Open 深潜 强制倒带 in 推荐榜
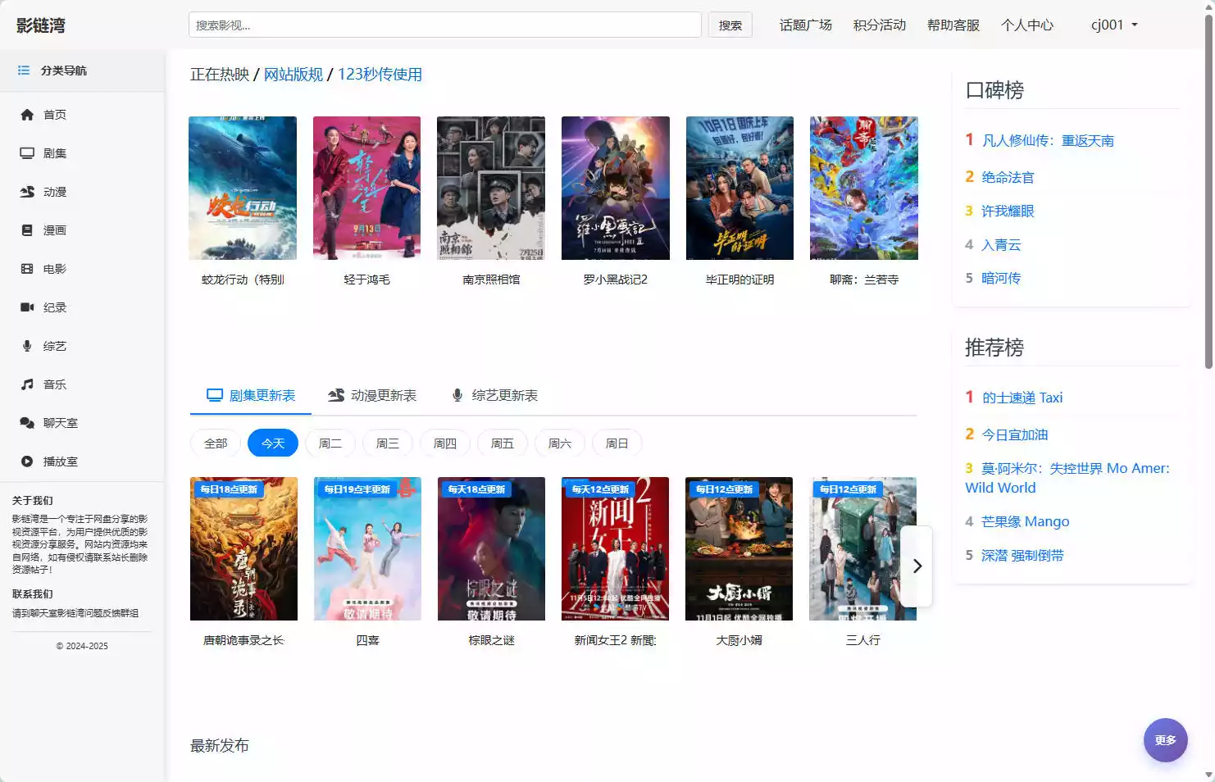The width and height of the screenshot is (1215, 782). (x=1022, y=555)
